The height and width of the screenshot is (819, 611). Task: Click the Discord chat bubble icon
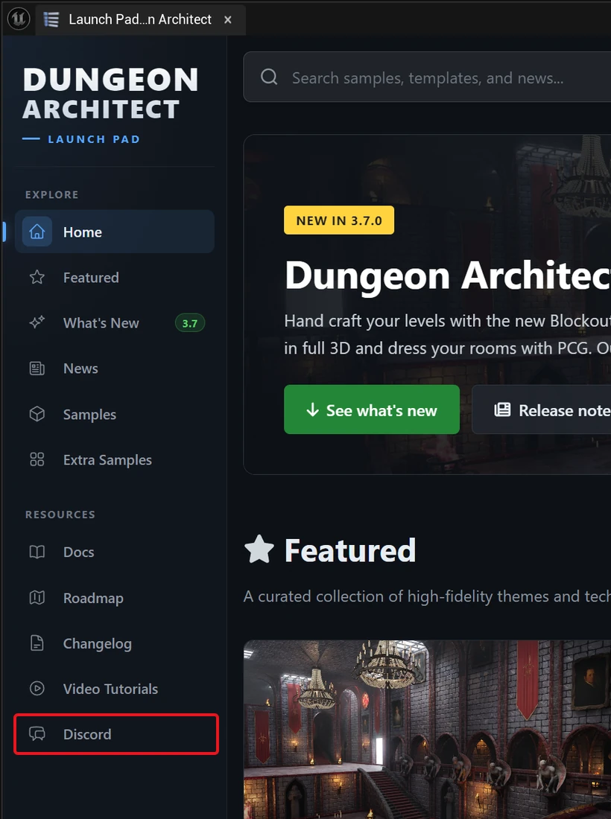tap(37, 734)
